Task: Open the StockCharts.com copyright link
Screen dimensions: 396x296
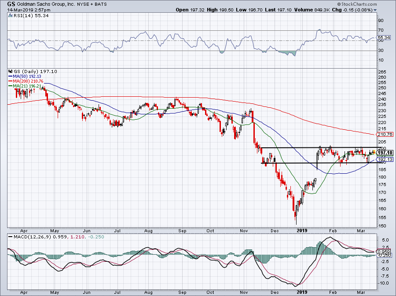Action: click(357, 4)
